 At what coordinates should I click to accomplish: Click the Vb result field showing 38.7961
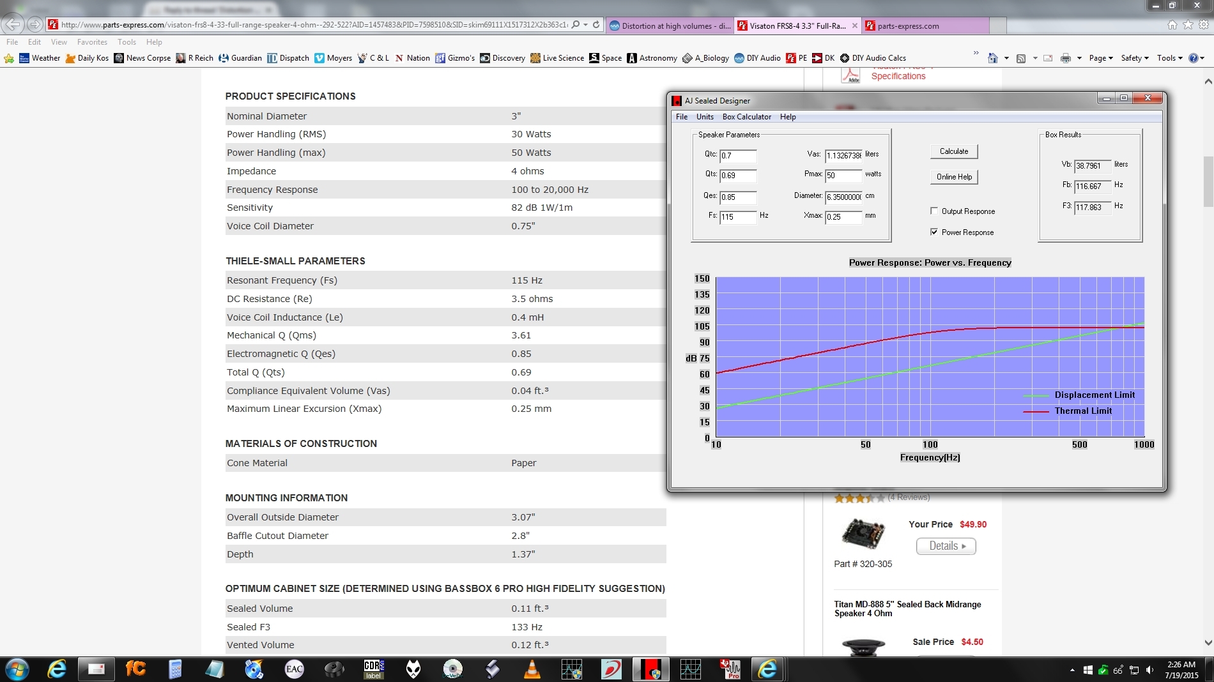point(1093,166)
